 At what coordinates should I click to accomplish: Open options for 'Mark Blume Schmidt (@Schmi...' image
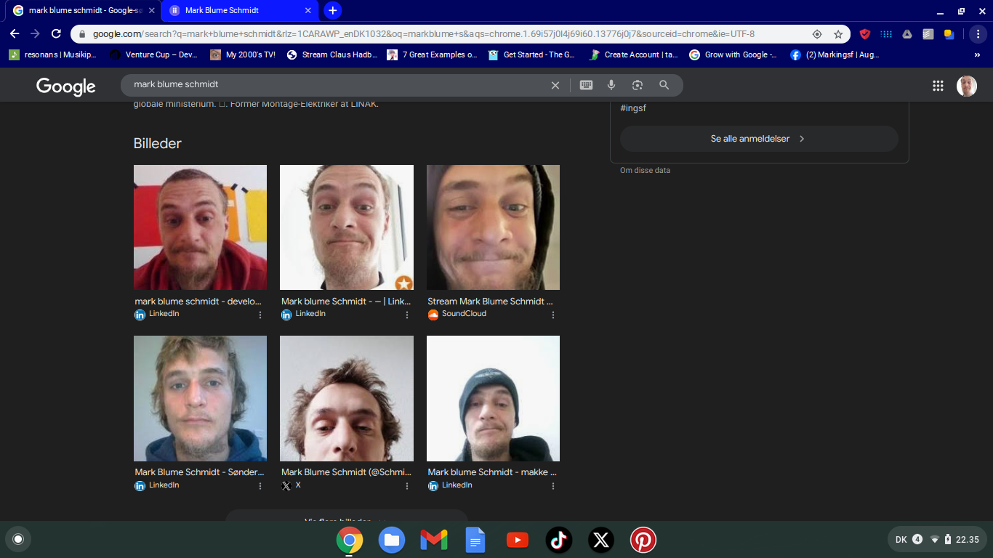tap(407, 486)
